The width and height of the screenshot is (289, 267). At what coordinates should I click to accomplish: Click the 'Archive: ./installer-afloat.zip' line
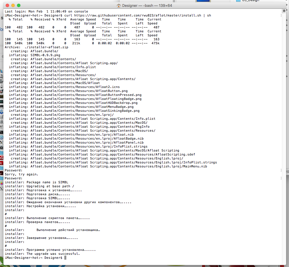tap(37, 47)
